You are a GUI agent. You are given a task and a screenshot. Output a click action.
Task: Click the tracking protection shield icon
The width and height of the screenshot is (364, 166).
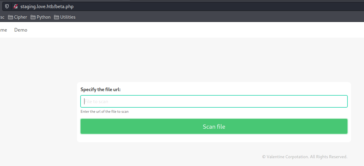[7, 7]
